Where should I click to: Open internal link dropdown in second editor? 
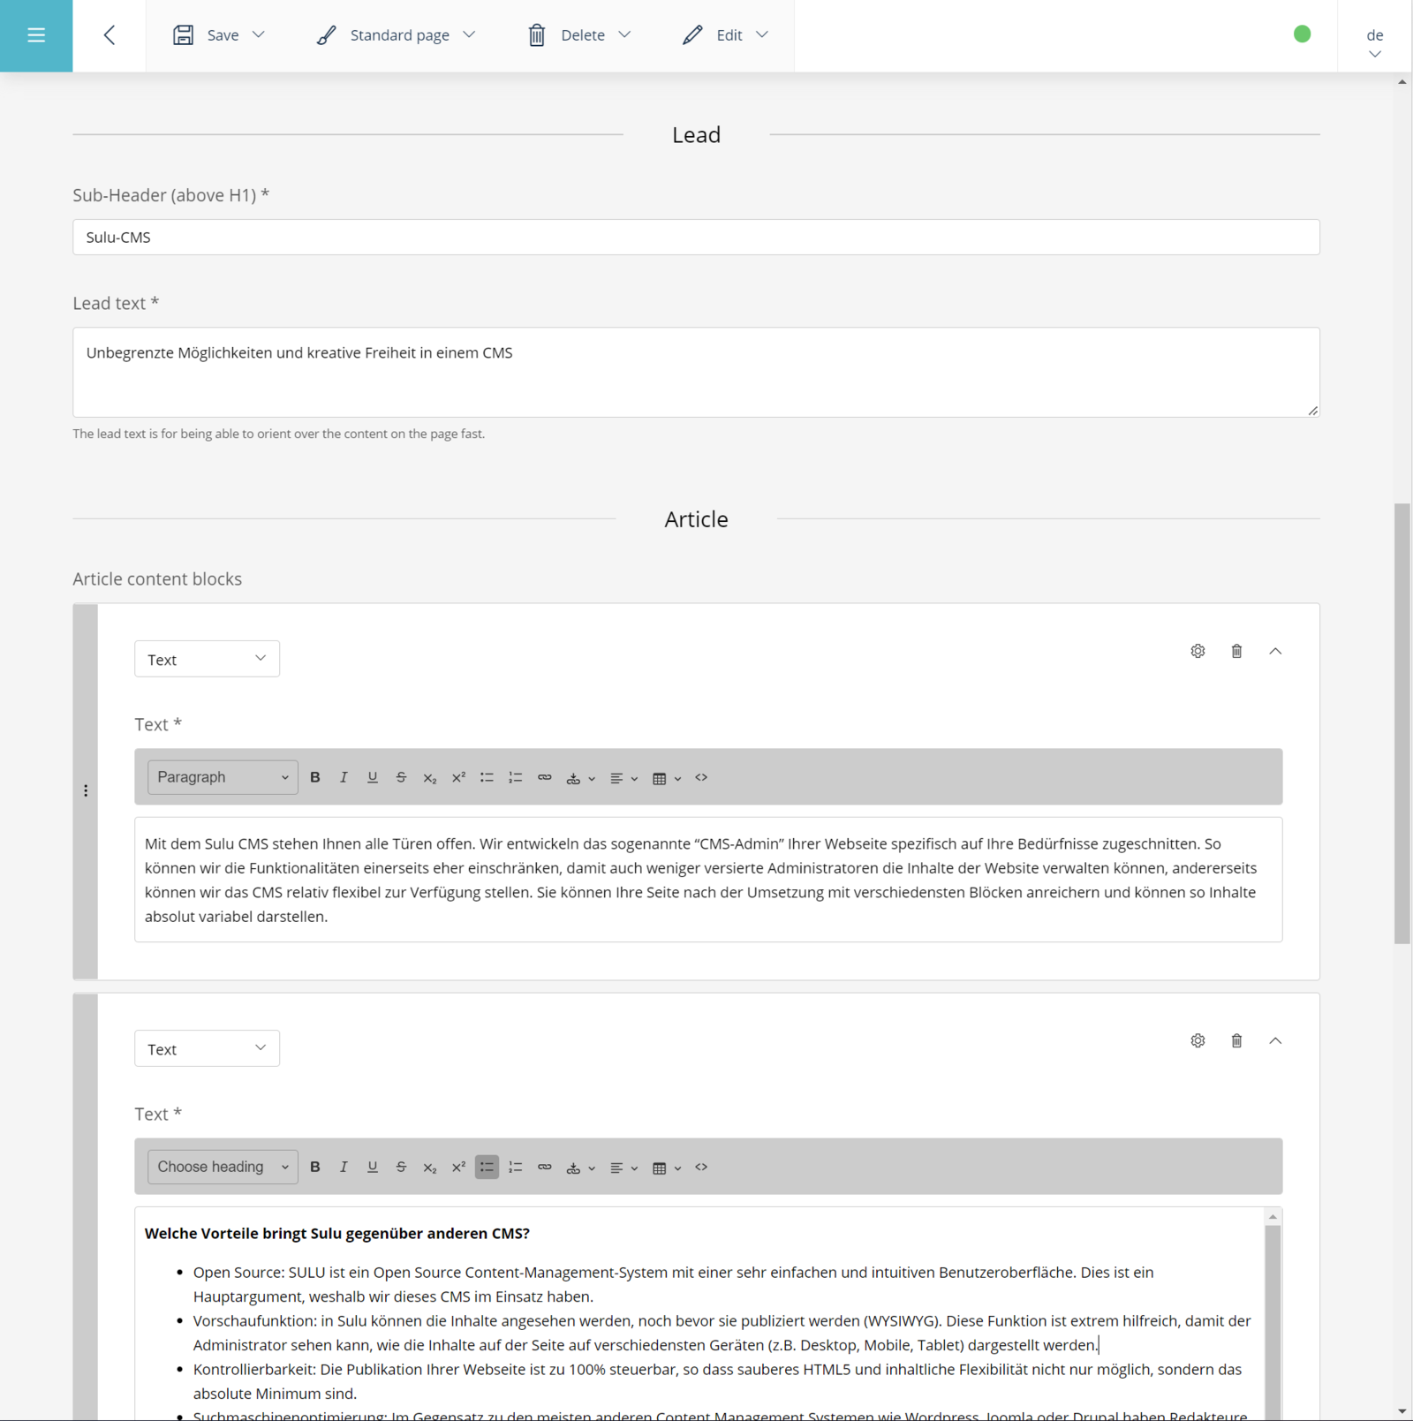pos(580,1168)
